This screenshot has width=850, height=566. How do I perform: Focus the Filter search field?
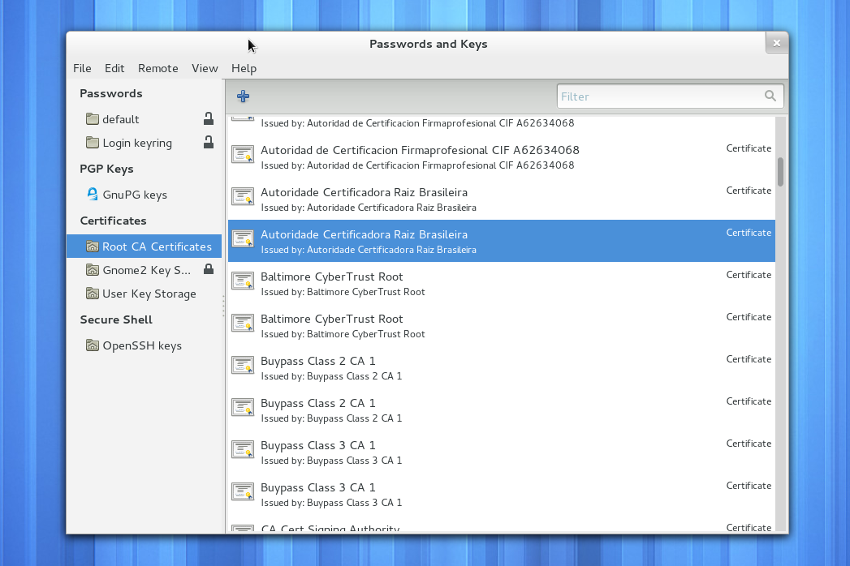point(670,96)
